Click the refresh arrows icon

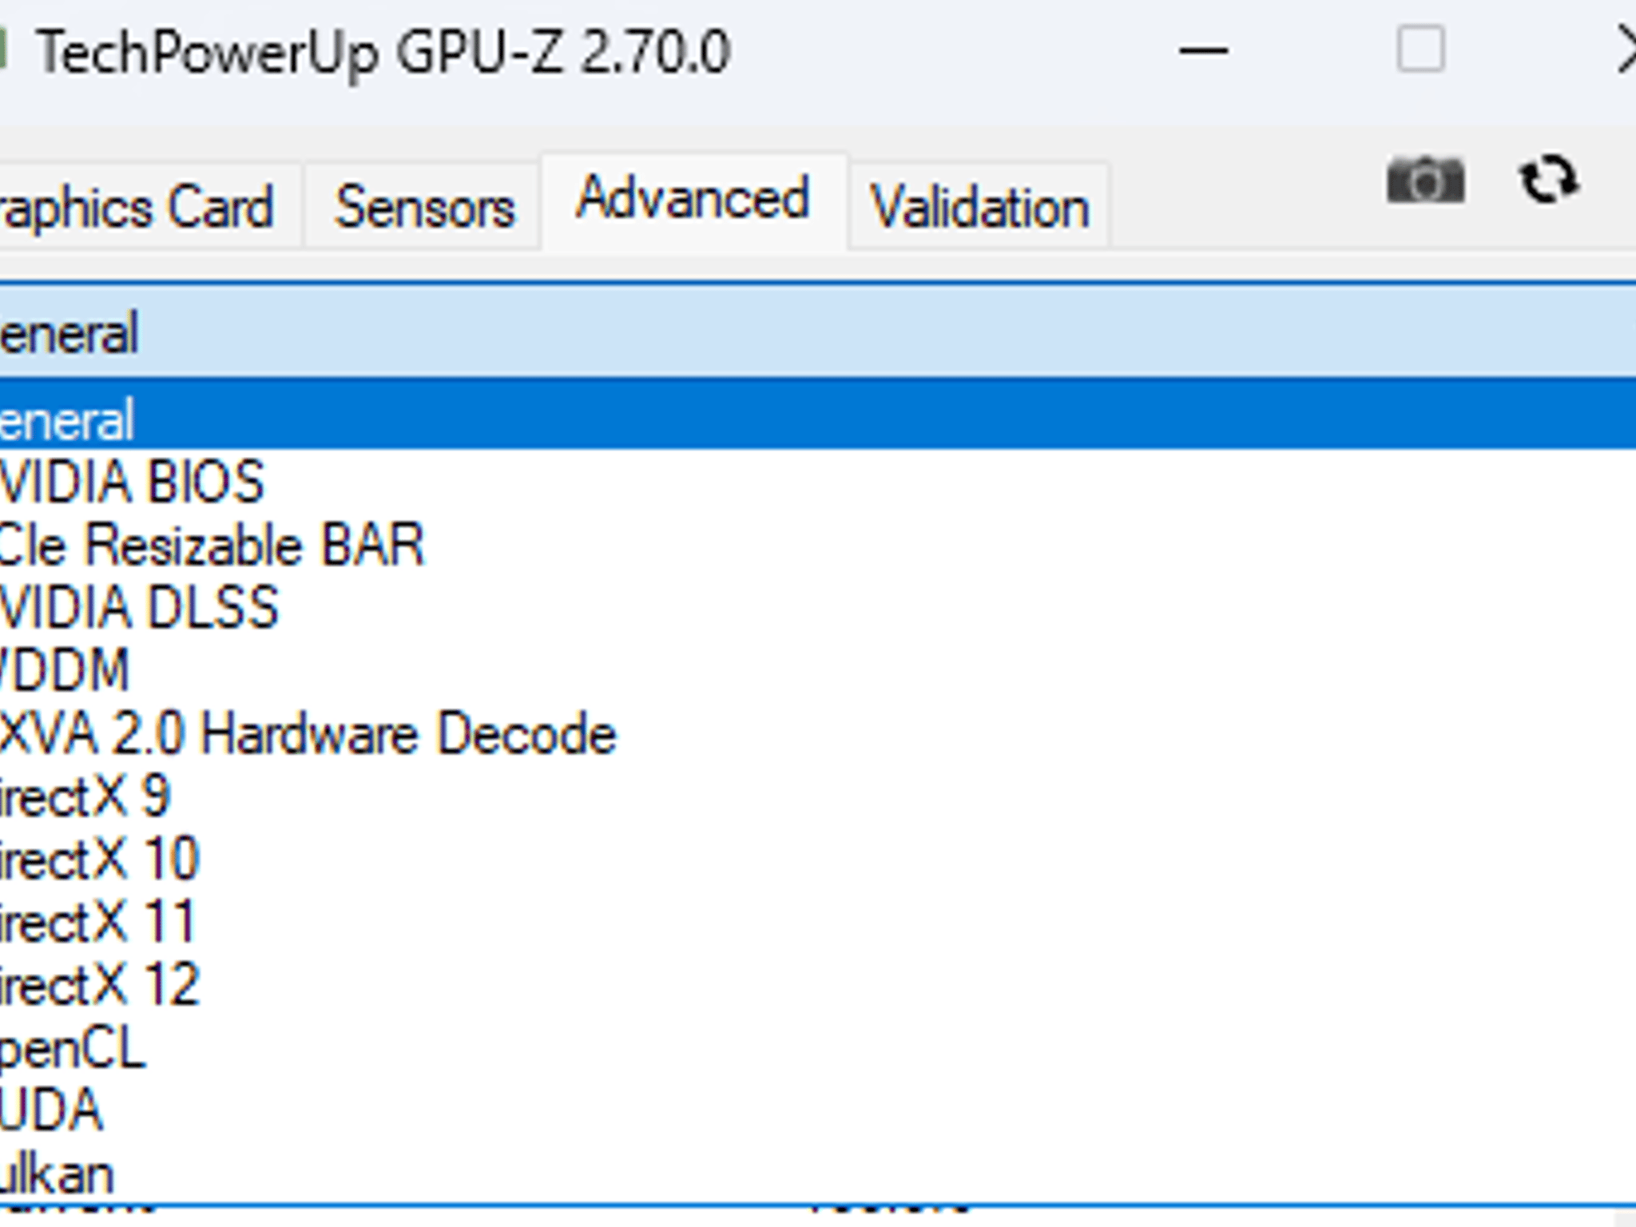[x=1548, y=179]
